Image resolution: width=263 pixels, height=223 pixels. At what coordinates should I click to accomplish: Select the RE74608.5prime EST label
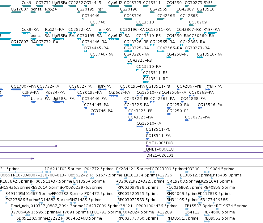(x=219, y=212)
